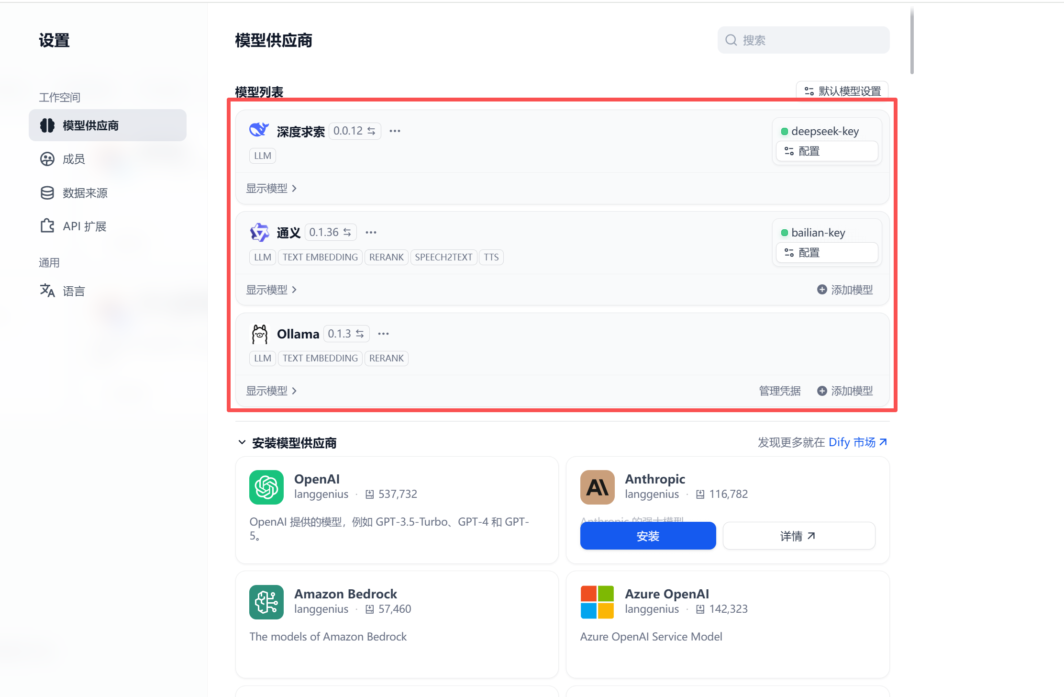Click the 通义 version 0.1.36 switch badge
The width and height of the screenshot is (1064, 697).
click(x=331, y=233)
